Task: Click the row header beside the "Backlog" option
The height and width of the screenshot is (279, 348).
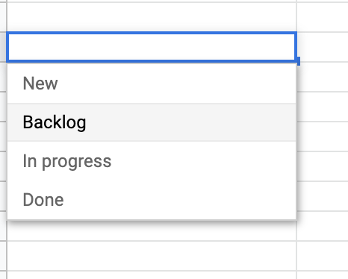Action: tap(3, 137)
